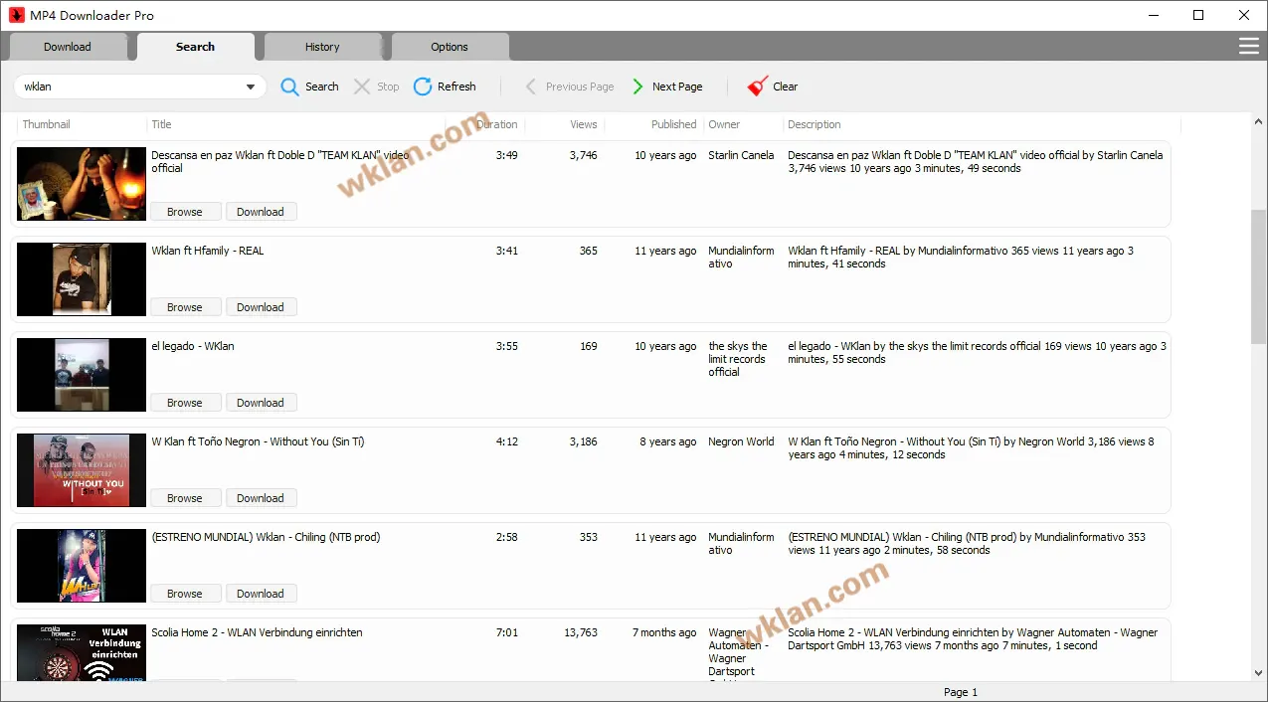Click owner 'Starlin Canela'

pyautogui.click(x=741, y=155)
